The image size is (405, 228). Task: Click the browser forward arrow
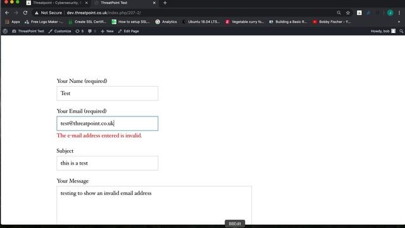point(16,13)
